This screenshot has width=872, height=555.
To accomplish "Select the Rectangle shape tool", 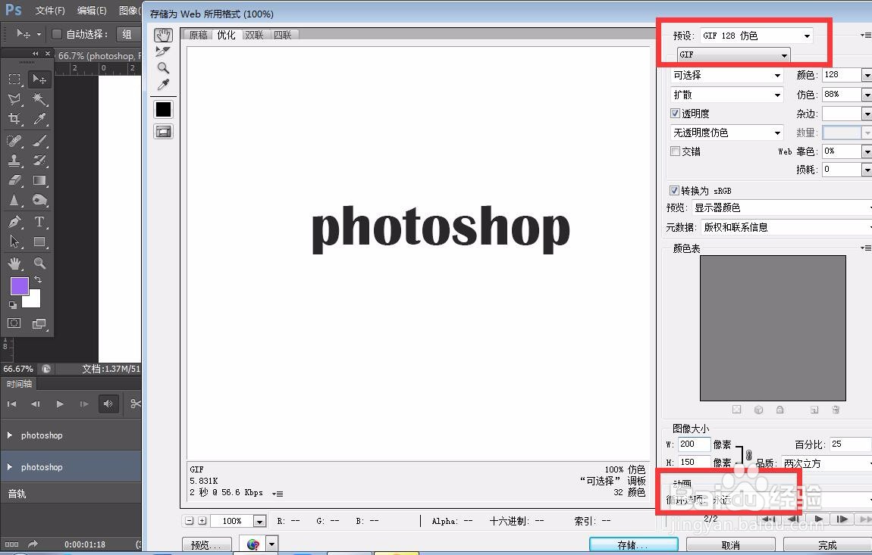I will tap(39, 242).
